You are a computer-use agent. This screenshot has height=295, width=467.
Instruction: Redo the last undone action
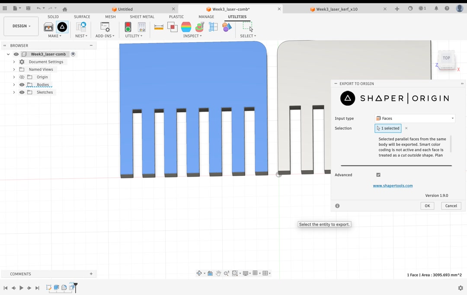click(x=50, y=9)
